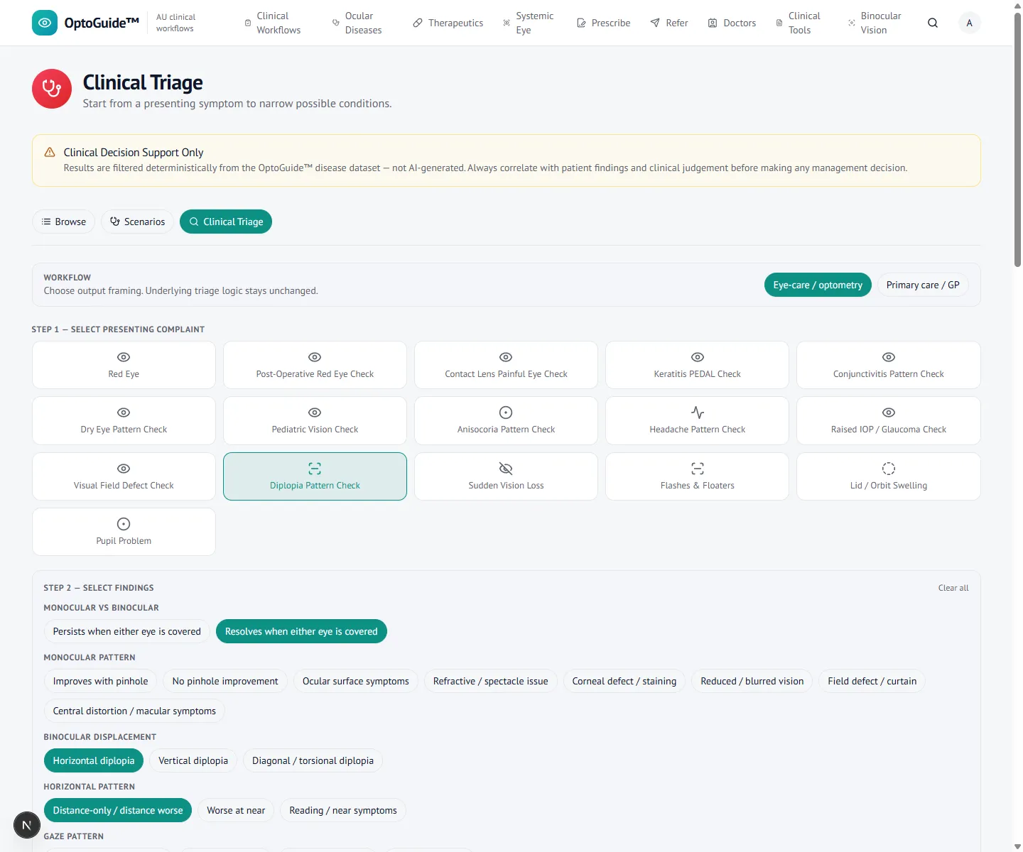1023x852 pixels.
Task: Click the scan icon of Flashes & Floaters
Action: click(x=698, y=469)
